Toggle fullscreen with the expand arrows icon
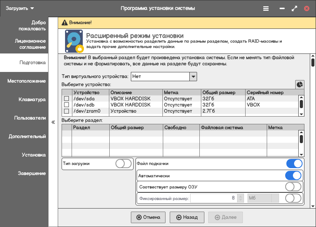316x227 pixels. (x=294, y=8)
